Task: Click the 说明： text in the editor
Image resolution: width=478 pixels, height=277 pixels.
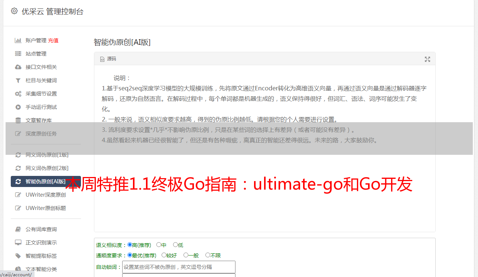Action: click(x=122, y=78)
